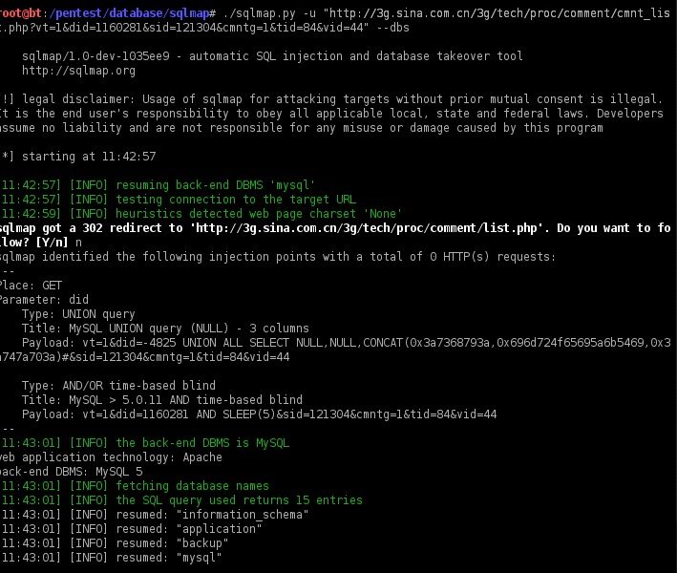Click 'the back-end DBMS is MySQL' line
Viewport: 677px width, 573px height.
click(x=145, y=443)
